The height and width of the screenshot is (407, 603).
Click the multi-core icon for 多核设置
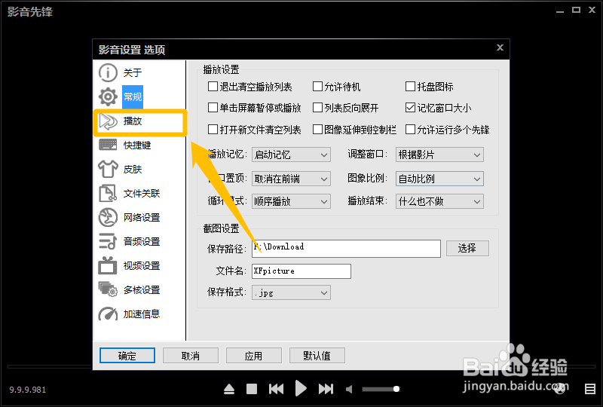tap(108, 289)
